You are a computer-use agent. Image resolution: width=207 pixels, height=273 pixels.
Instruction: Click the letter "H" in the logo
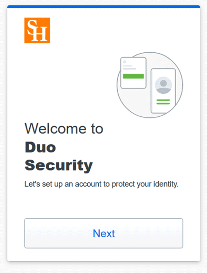point(41,35)
